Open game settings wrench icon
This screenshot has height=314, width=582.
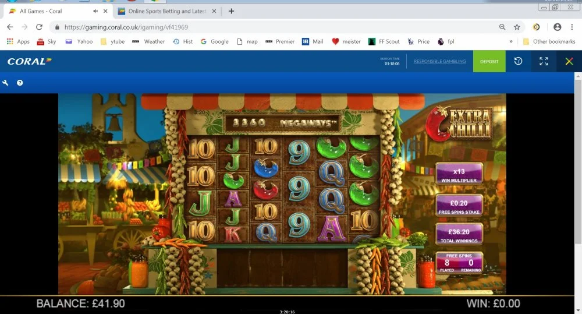tap(5, 83)
